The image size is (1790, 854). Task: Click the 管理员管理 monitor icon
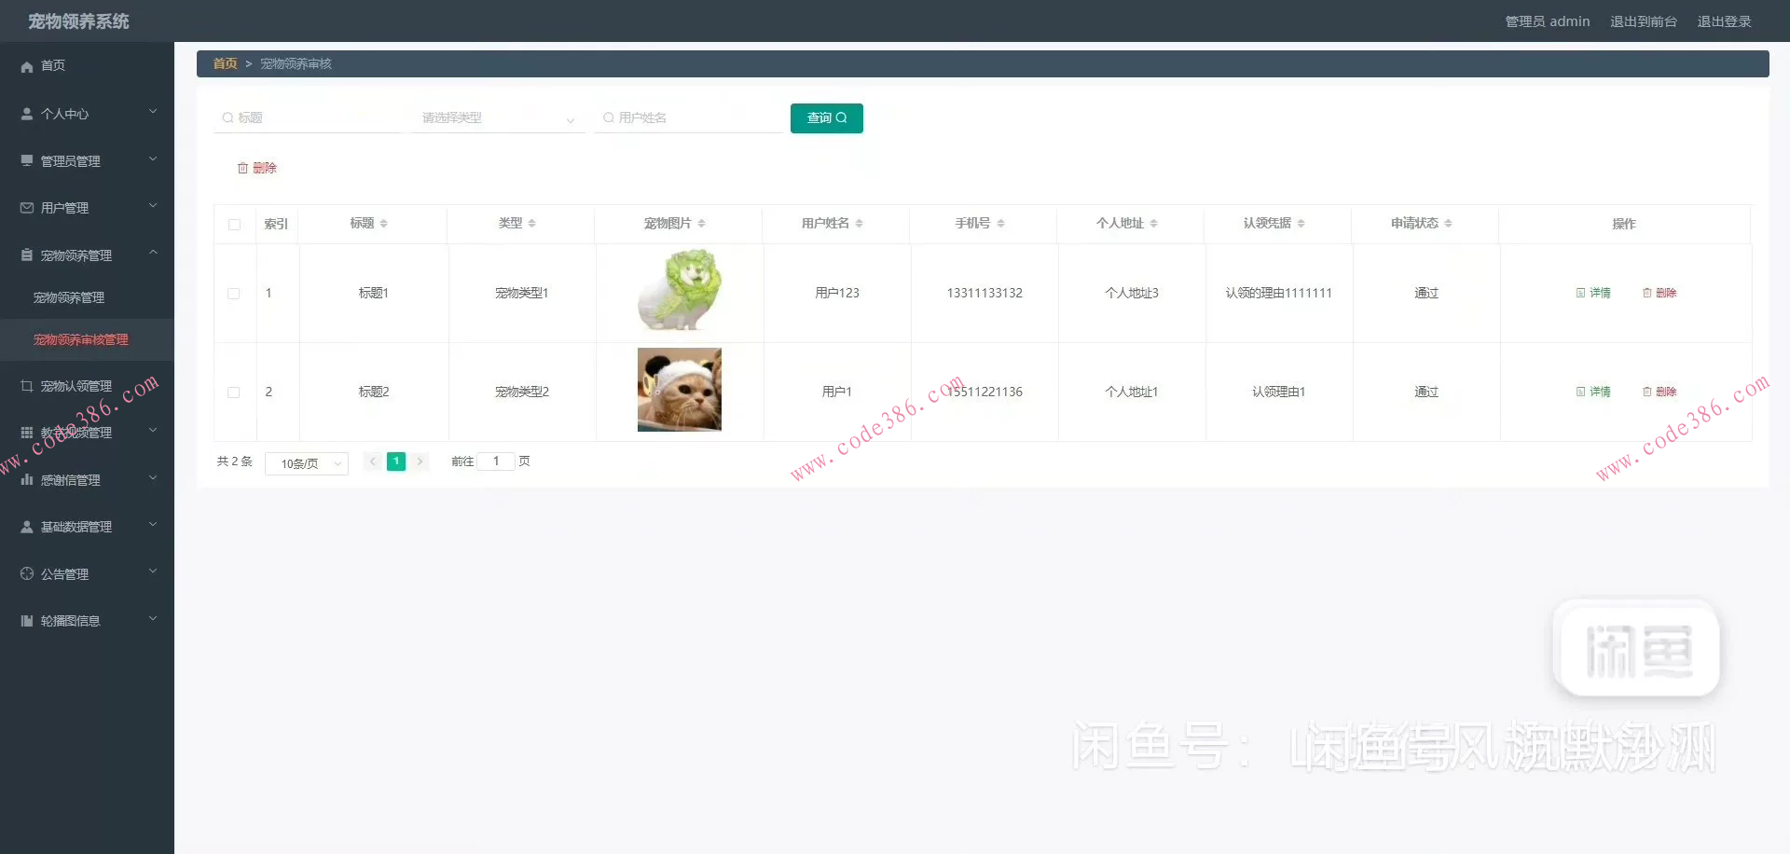pyautogui.click(x=26, y=159)
